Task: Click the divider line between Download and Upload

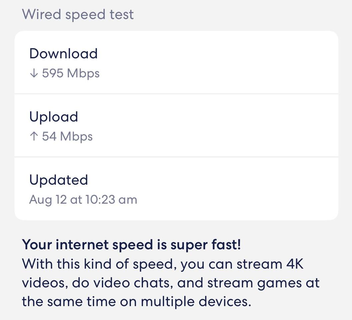Action: pyautogui.click(x=176, y=94)
